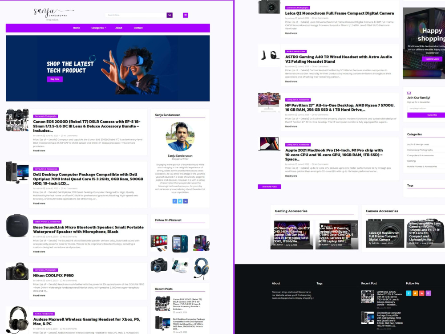Open MSI Stealth 17 Studio gaming card
Screen dimensions: 445x334
[x=292, y=235]
